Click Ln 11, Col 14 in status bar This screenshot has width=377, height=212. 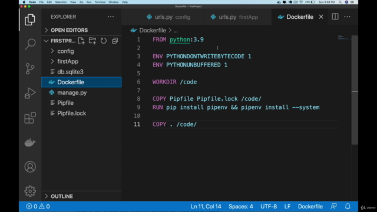point(206,207)
